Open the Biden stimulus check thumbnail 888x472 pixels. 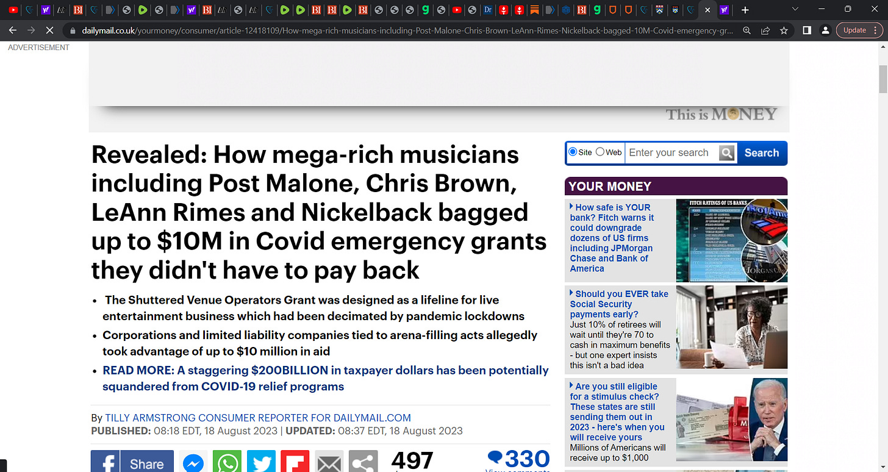[732, 420]
